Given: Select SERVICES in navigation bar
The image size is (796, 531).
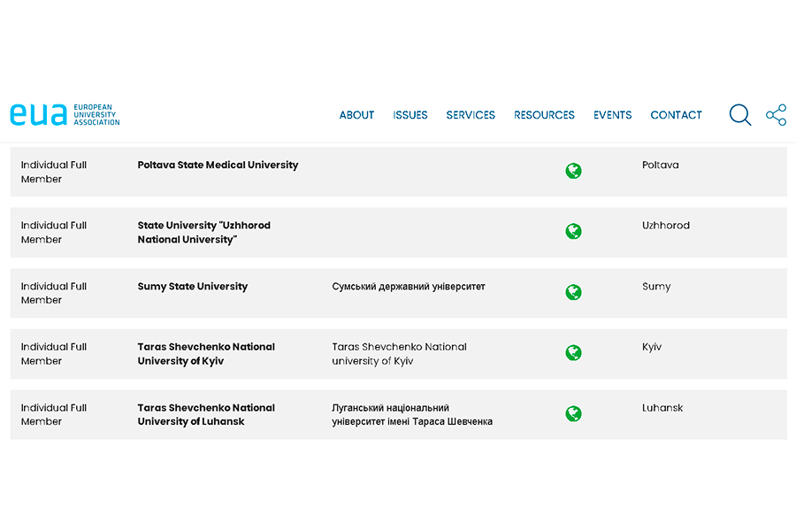Looking at the screenshot, I should [x=471, y=115].
